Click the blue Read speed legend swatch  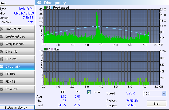tap(52, 8)
